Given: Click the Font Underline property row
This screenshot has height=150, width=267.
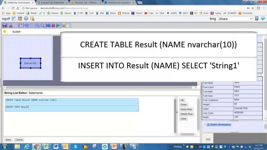Looking at the screenshot, I should point(232,100).
